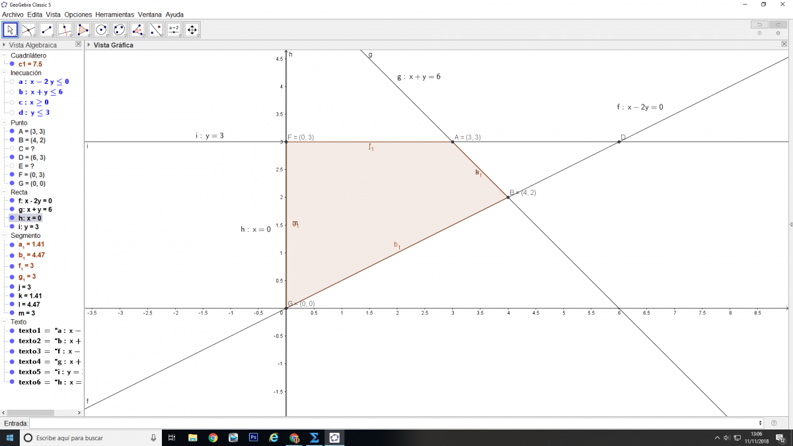Close the Vista Algebraica panel

[79, 44]
